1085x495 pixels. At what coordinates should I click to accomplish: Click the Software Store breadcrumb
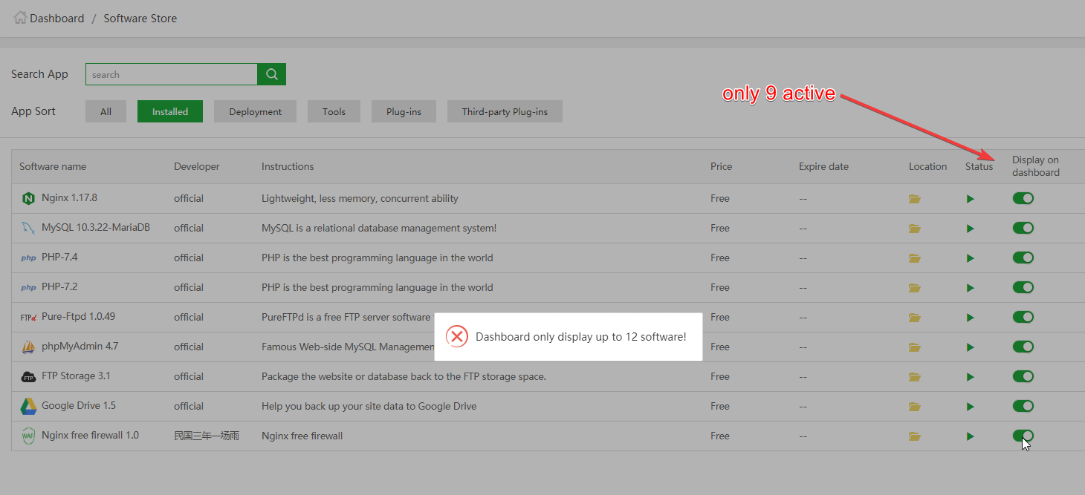click(140, 18)
